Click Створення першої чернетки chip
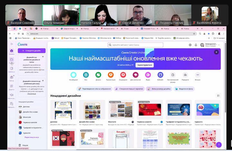 pyautogui.click(x=129, y=89)
